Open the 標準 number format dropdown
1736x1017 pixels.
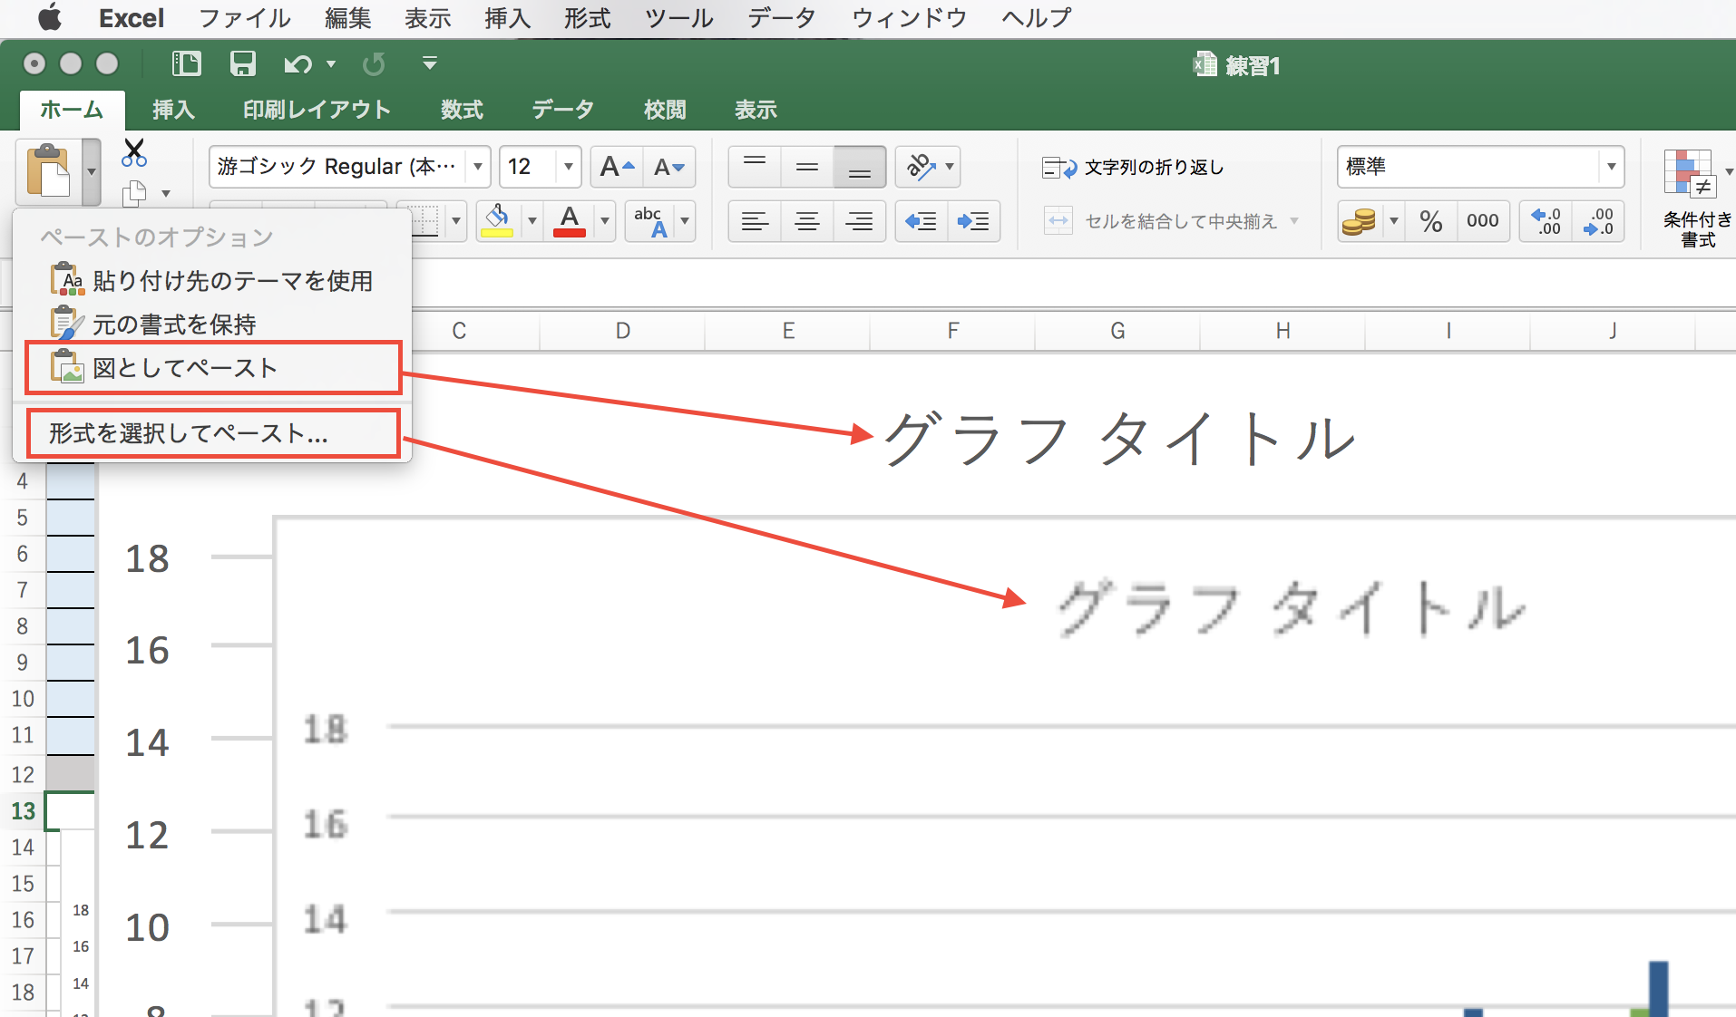tap(1611, 167)
